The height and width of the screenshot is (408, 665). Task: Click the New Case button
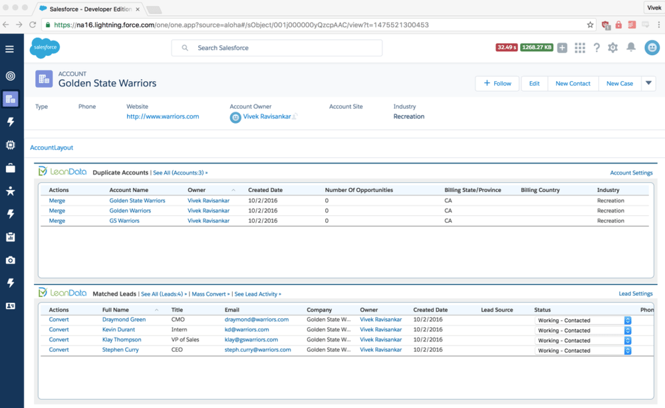pos(620,84)
